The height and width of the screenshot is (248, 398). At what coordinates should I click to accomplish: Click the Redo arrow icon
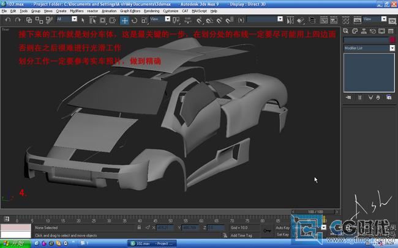(x=18, y=20)
